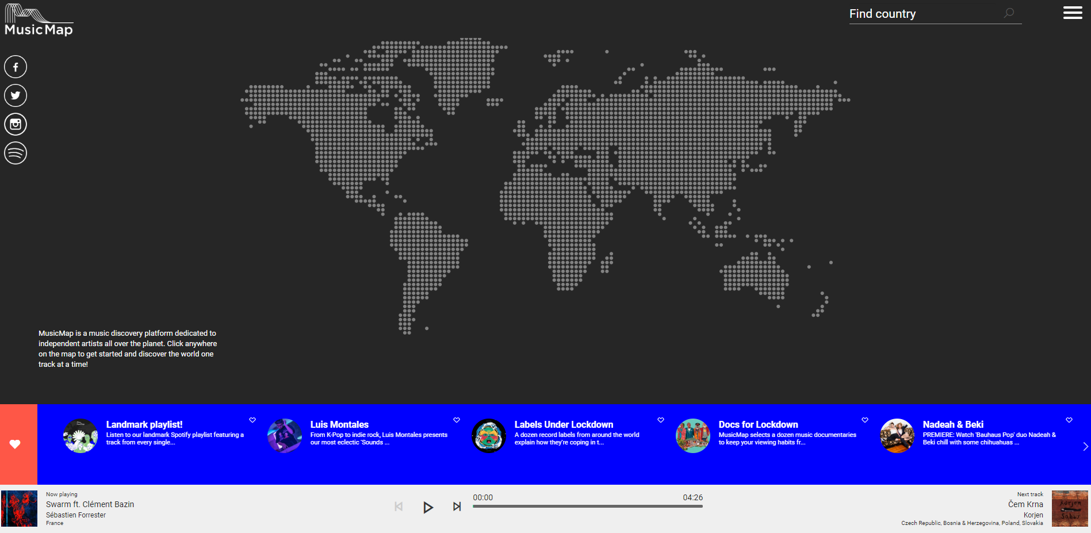Favorite the Docs for Lockdown article
This screenshot has height=533, width=1091.
864,420
